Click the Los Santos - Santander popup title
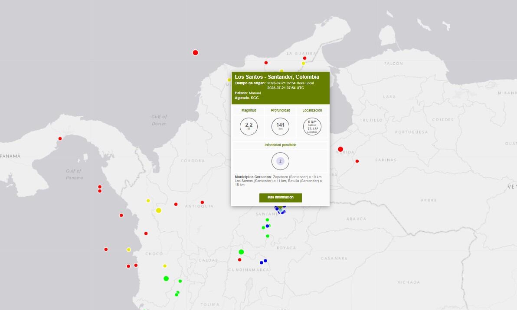Image resolution: width=517 pixels, height=310 pixels. click(277, 77)
